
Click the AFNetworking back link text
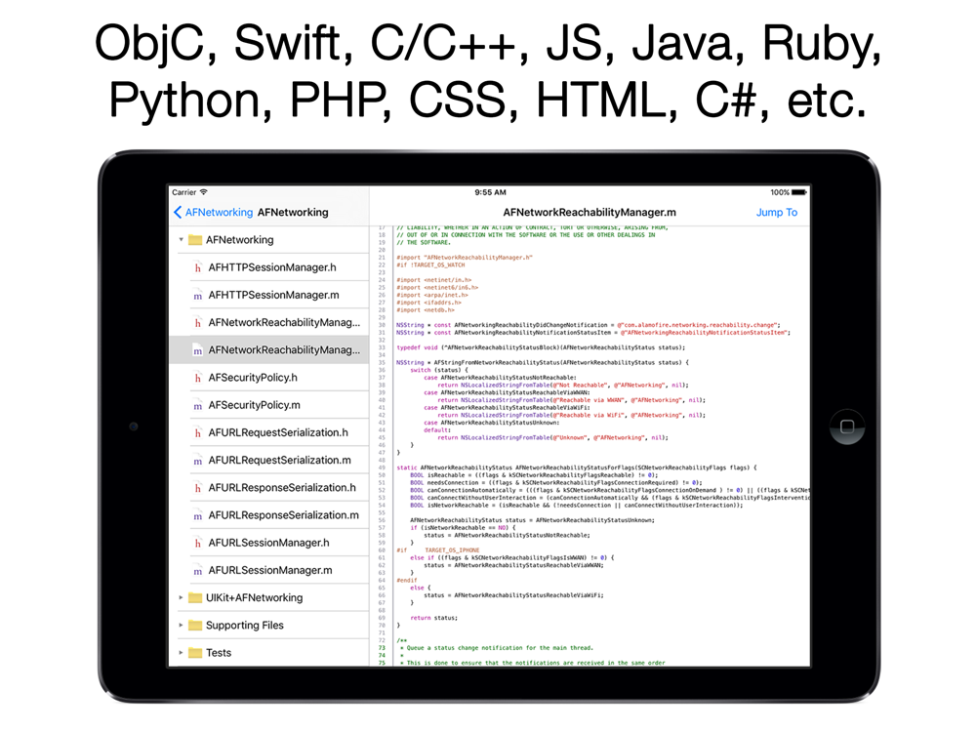pos(219,212)
